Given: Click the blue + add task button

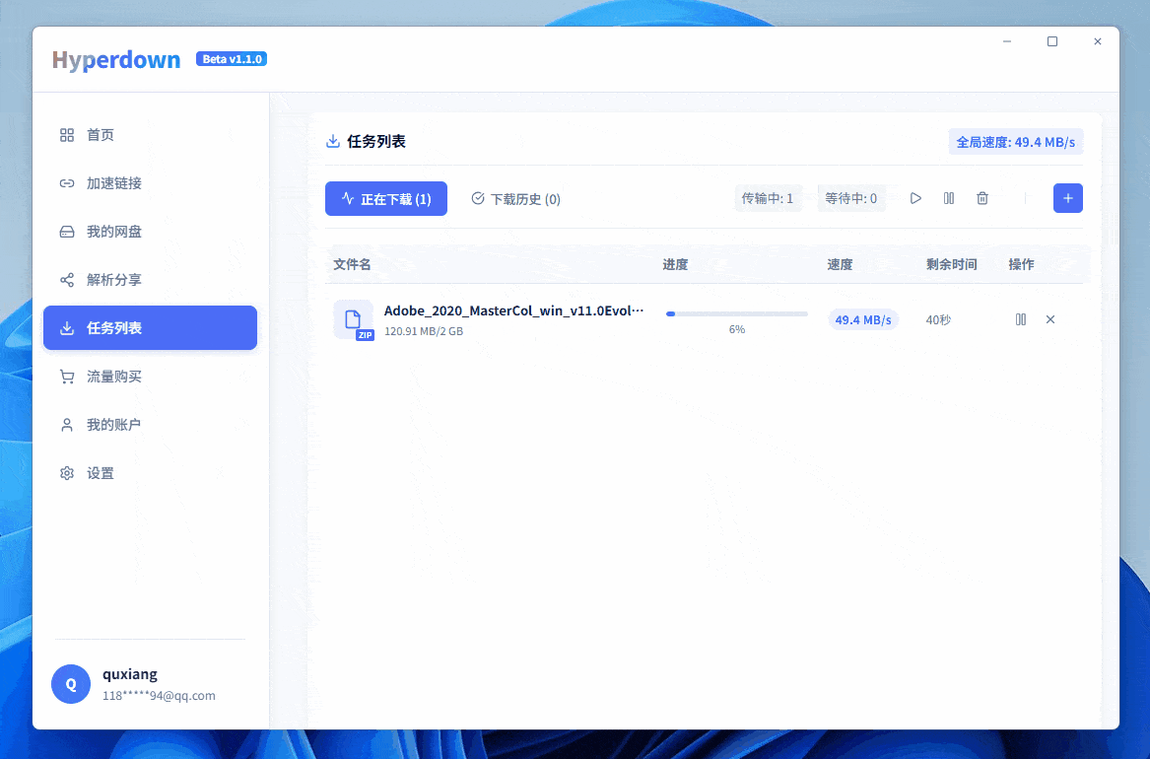Looking at the screenshot, I should click(x=1067, y=198).
